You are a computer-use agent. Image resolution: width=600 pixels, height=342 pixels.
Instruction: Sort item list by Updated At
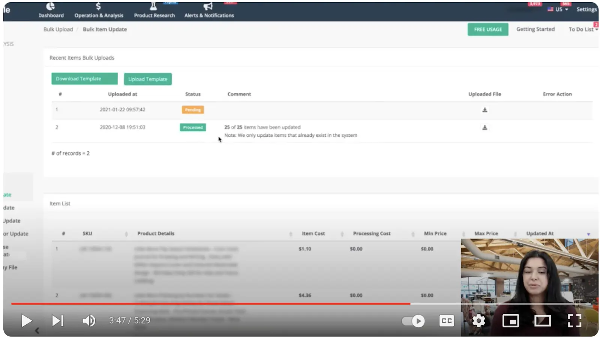tap(540, 234)
